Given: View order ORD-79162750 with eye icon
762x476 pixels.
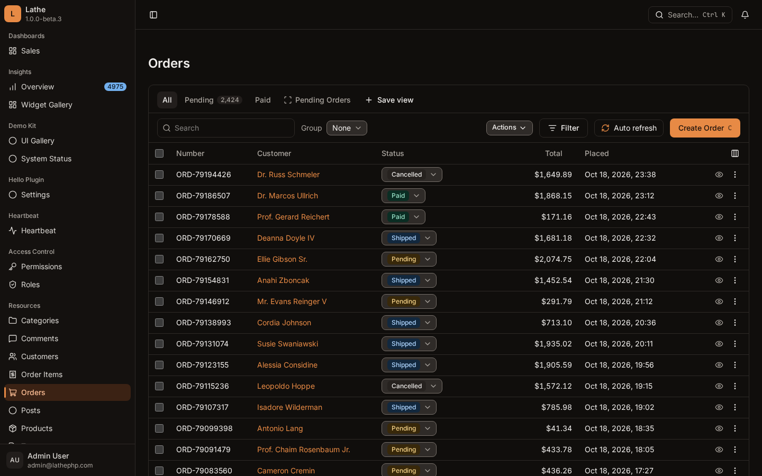Looking at the screenshot, I should click(x=719, y=259).
